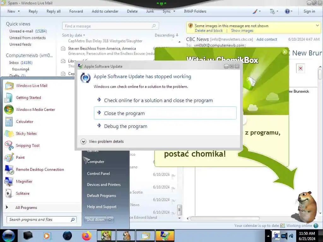Click the taskbar clock showing 11:50 AM
The height and width of the screenshot is (242, 323).
click(x=307, y=236)
